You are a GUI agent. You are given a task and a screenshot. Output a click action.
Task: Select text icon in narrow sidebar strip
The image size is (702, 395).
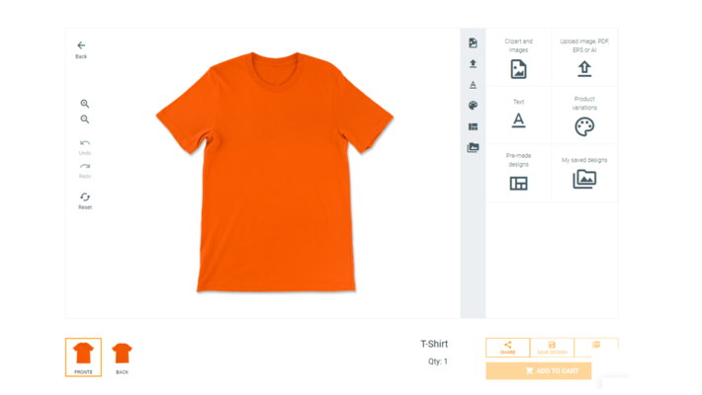pos(473,85)
